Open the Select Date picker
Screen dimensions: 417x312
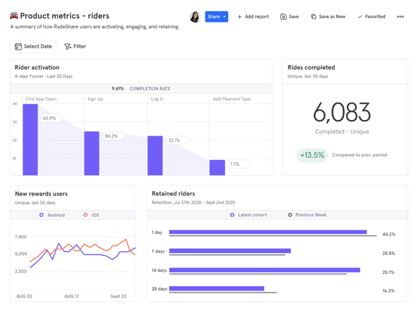tap(33, 47)
